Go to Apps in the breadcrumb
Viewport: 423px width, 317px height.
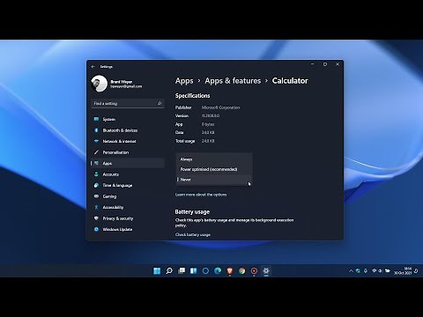coord(184,81)
